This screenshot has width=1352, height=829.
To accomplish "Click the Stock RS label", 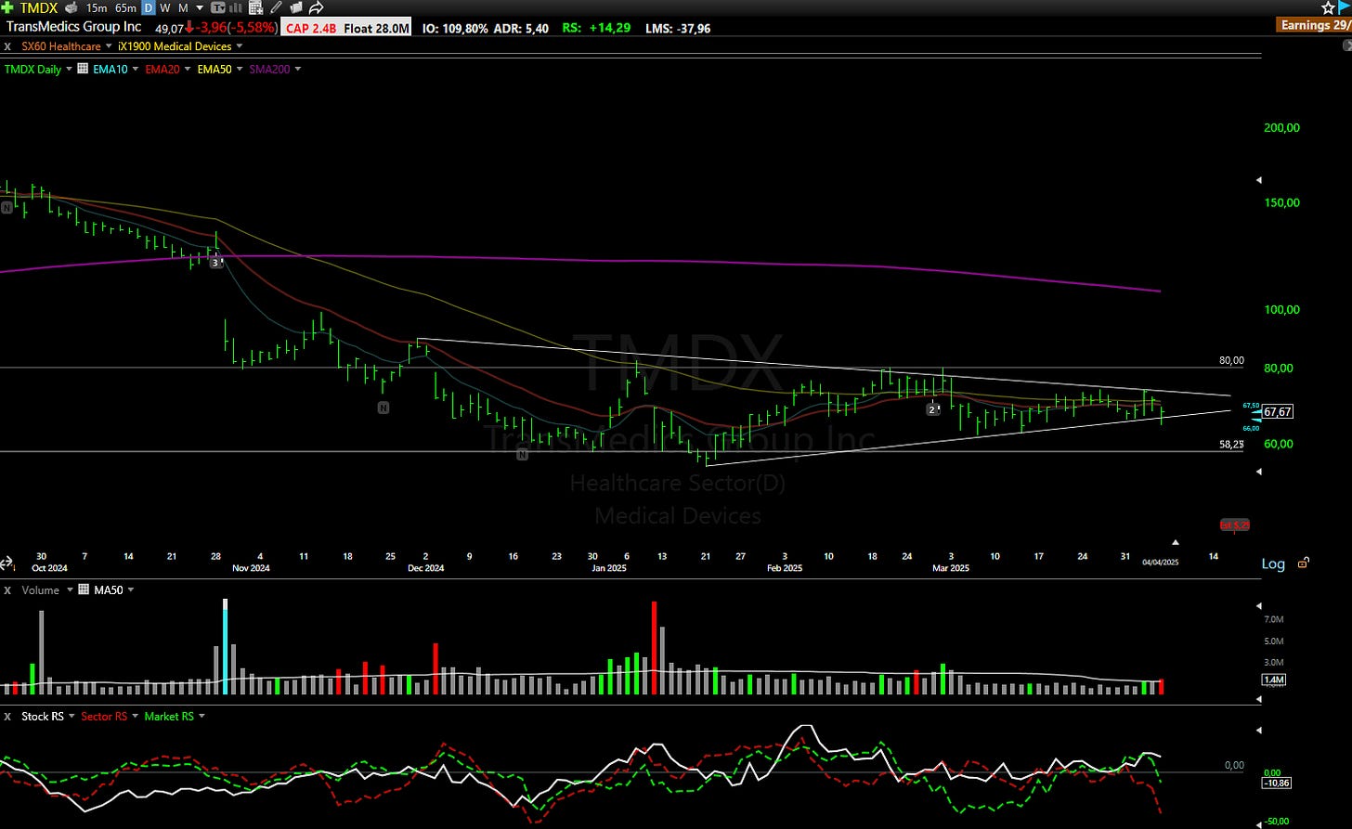I will click(x=43, y=717).
